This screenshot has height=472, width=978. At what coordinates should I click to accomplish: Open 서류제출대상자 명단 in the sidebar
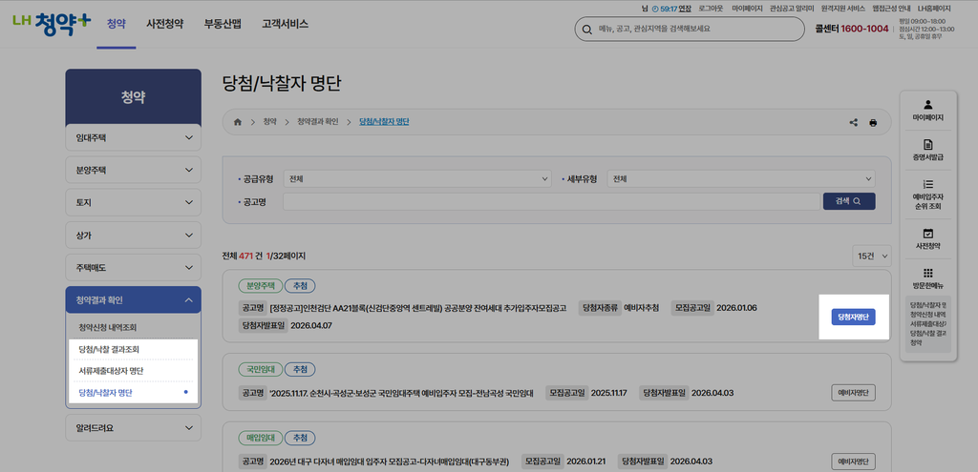click(x=111, y=371)
